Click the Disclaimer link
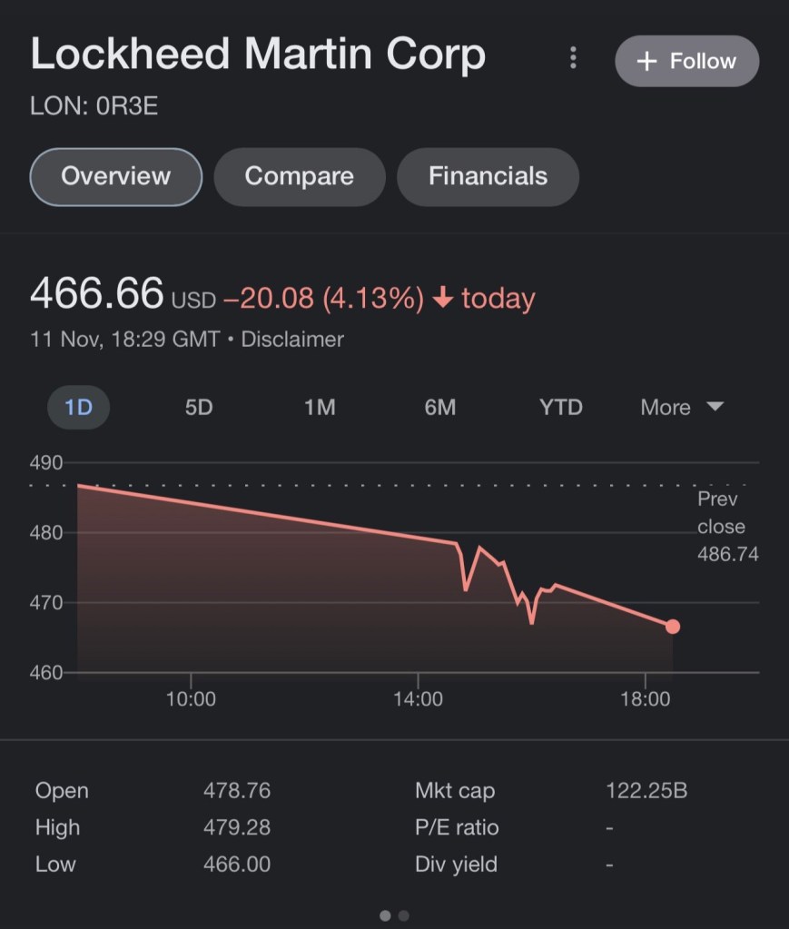 (292, 340)
